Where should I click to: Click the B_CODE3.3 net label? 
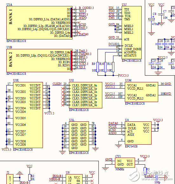[86, 8]
